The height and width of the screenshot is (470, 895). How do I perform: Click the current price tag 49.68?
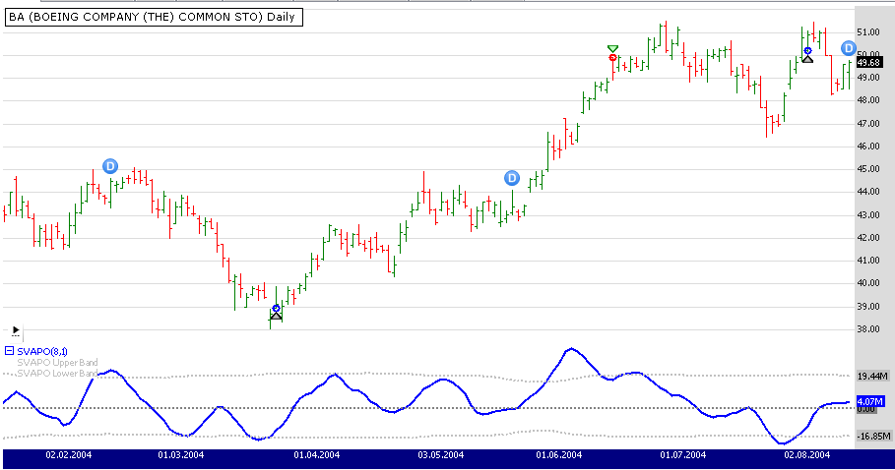(871, 62)
